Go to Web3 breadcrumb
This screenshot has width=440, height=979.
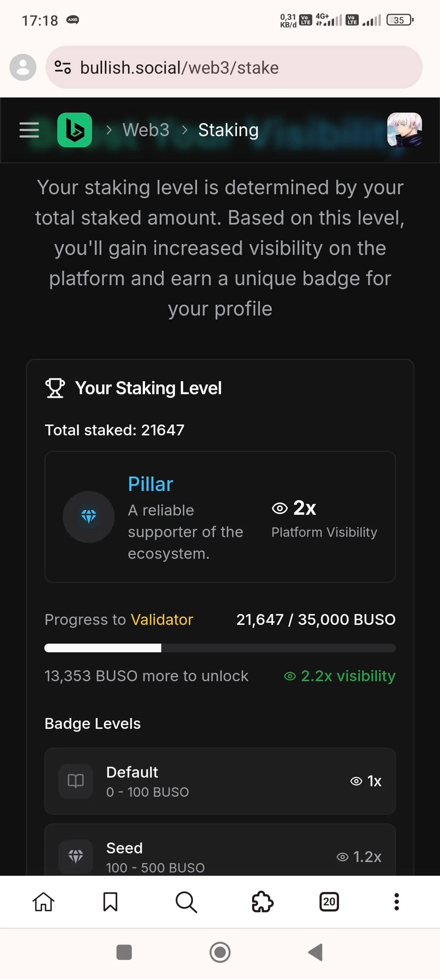click(x=146, y=130)
